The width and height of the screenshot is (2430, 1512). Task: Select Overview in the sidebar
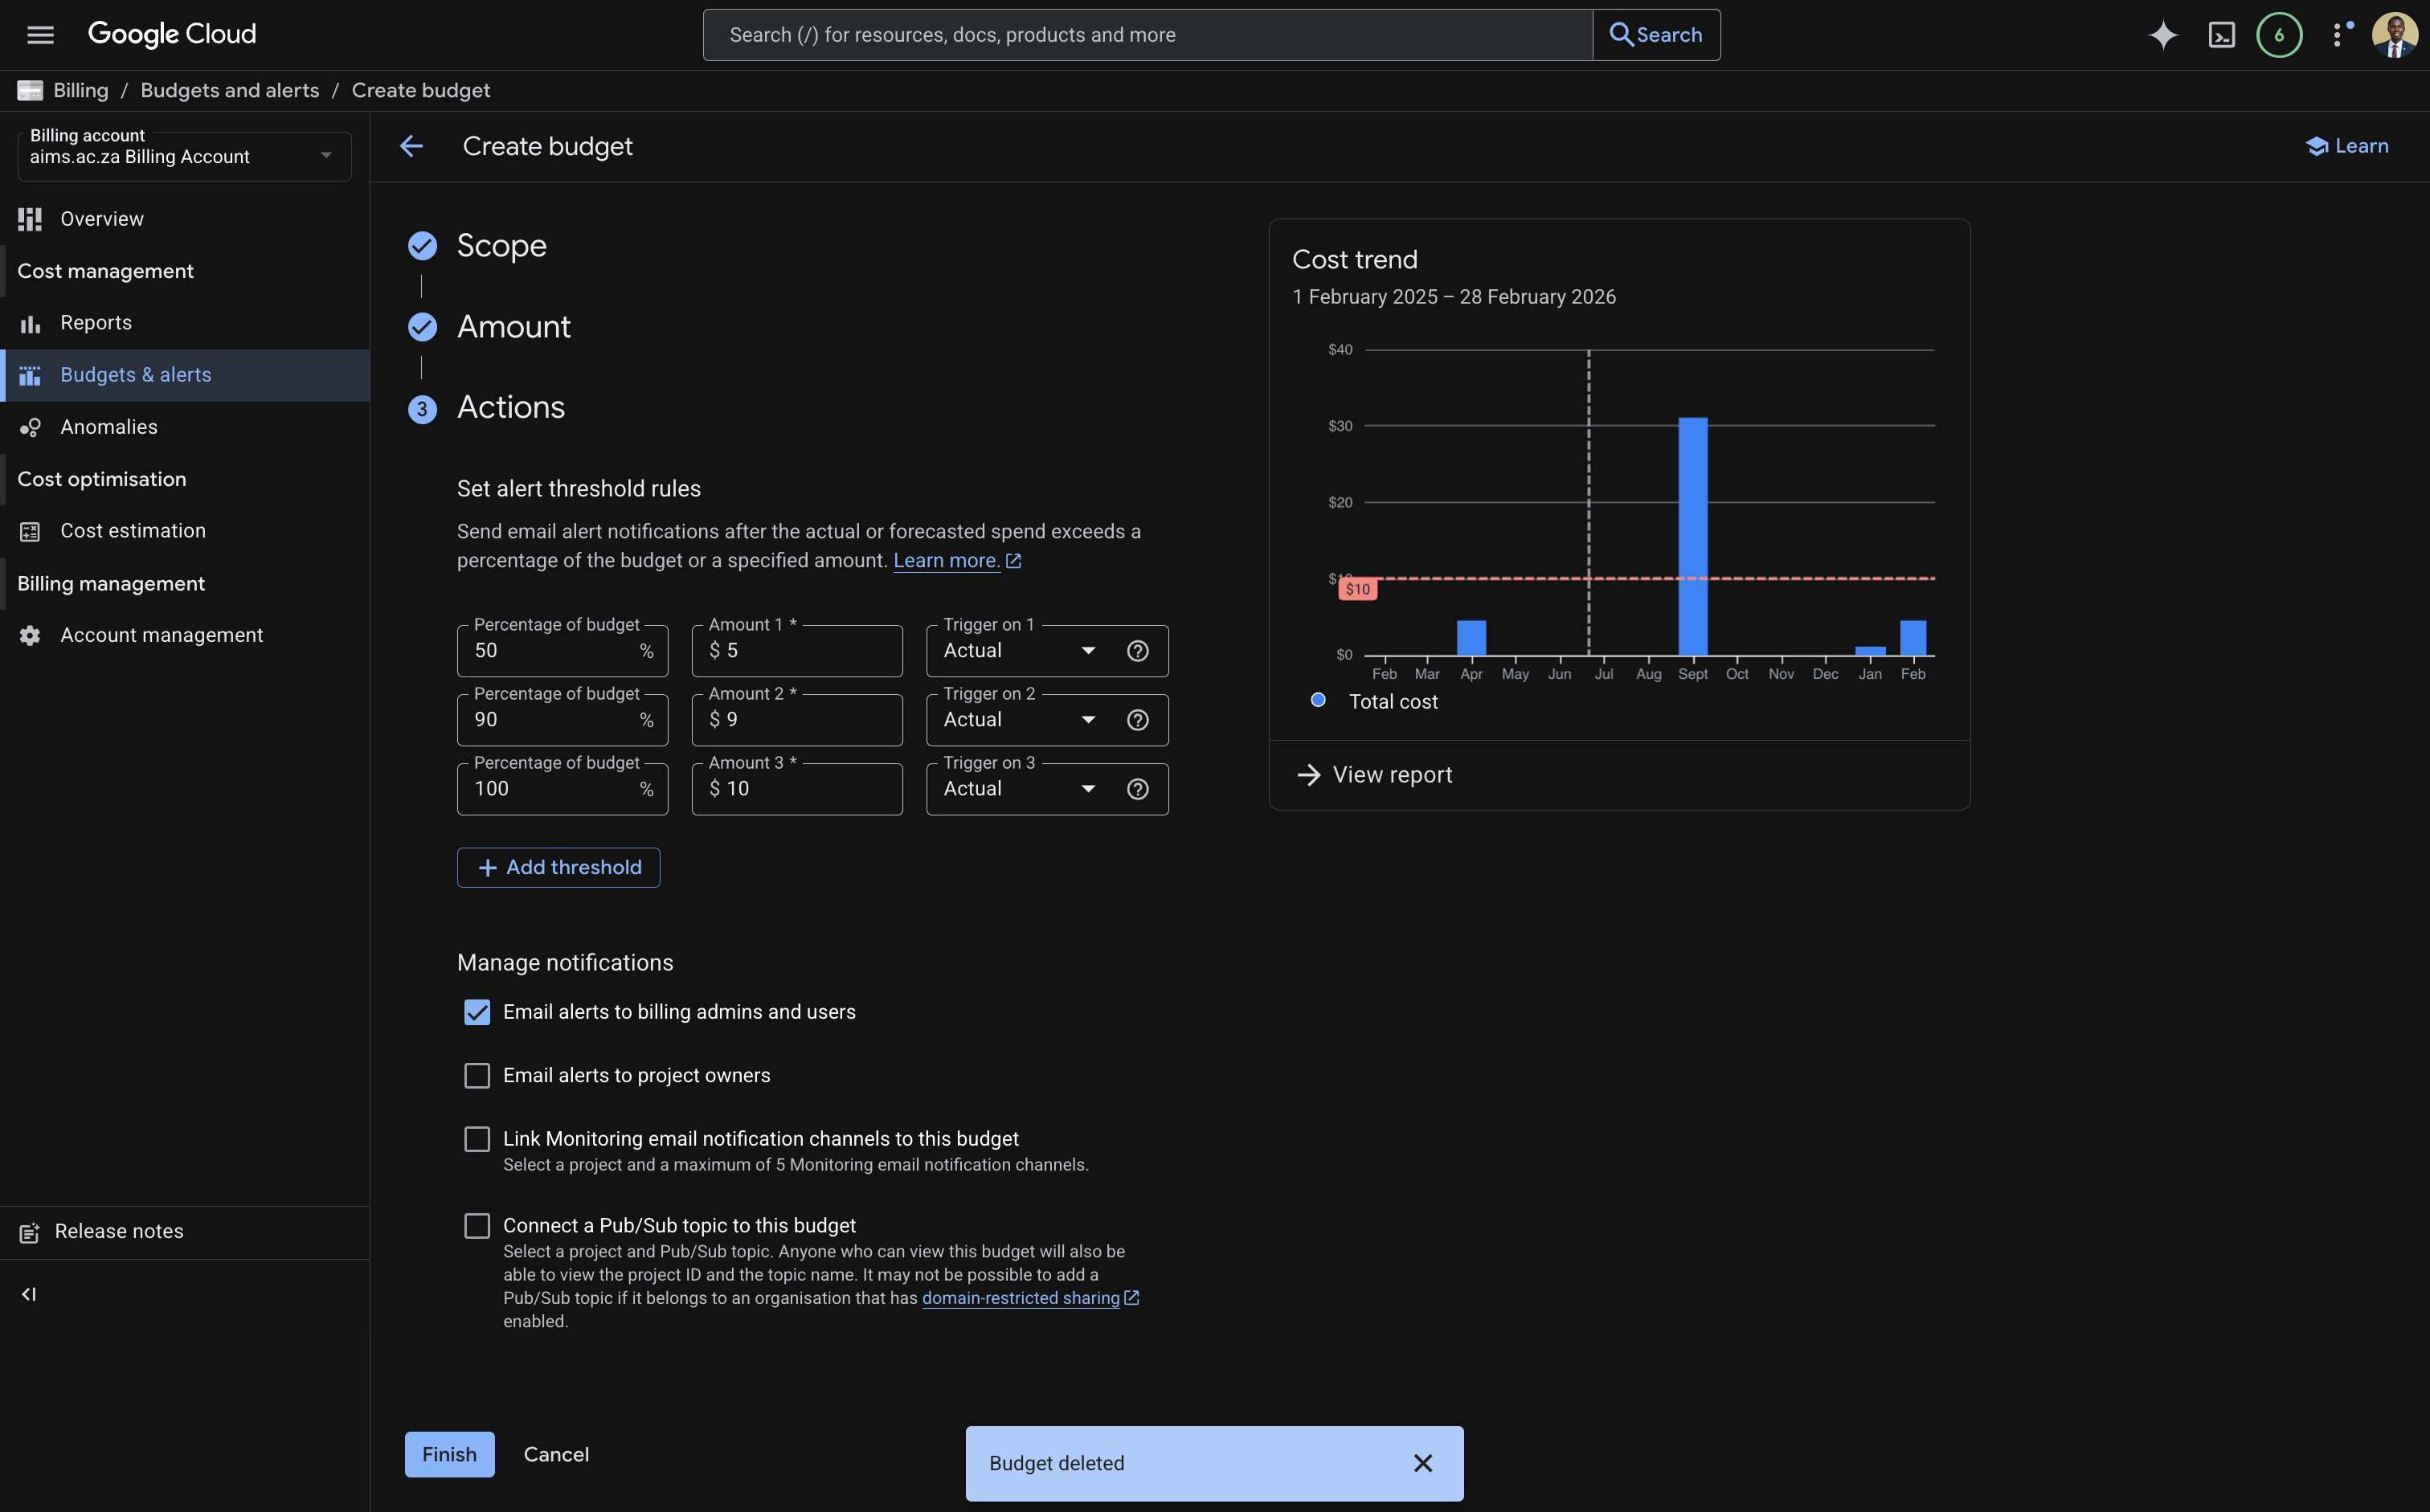(x=101, y=218)
